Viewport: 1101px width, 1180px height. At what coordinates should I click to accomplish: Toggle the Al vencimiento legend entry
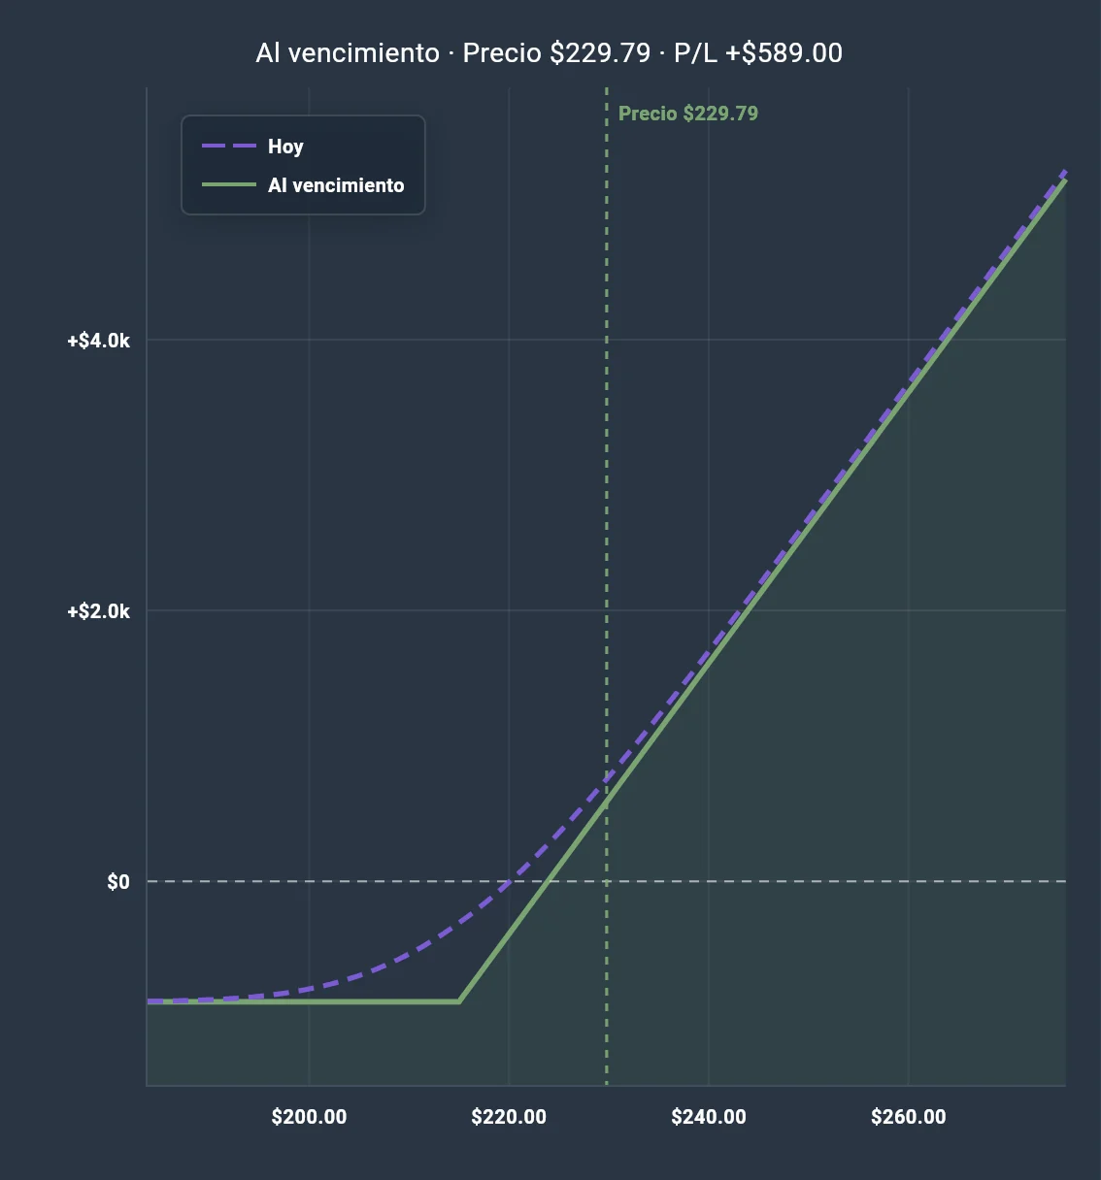[303, 185]
